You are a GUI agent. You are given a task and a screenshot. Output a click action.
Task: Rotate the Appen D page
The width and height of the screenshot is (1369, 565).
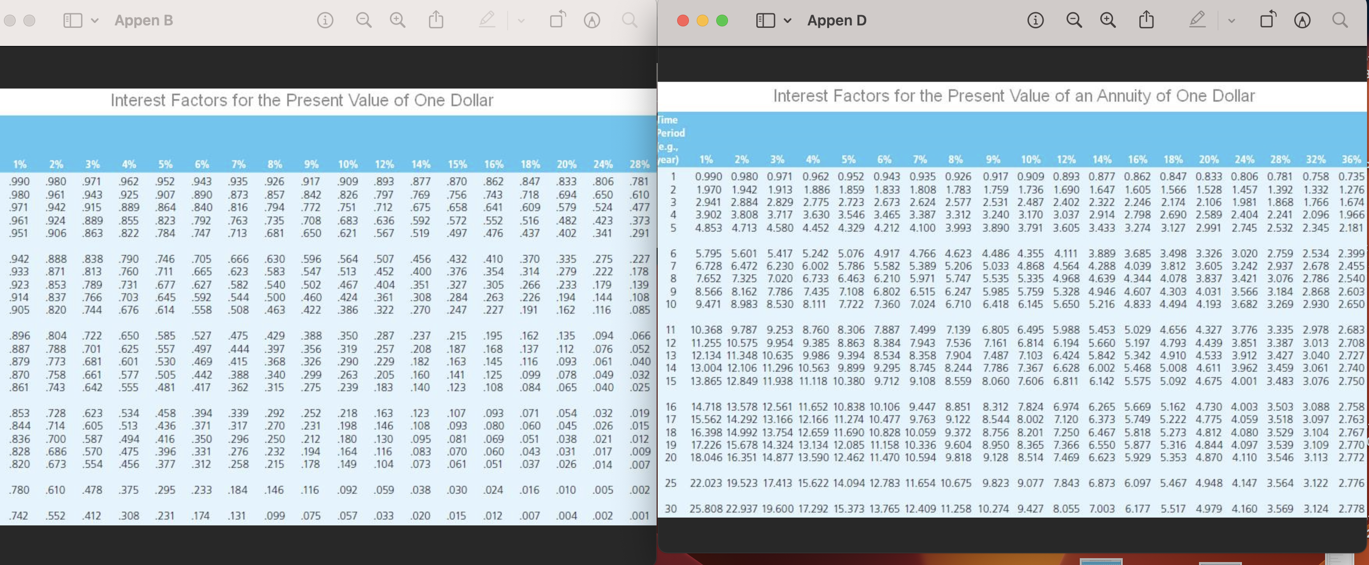tap(1267, 20)
